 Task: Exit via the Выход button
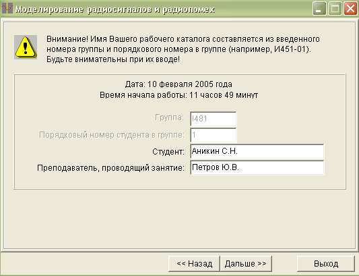click(326, 264)
